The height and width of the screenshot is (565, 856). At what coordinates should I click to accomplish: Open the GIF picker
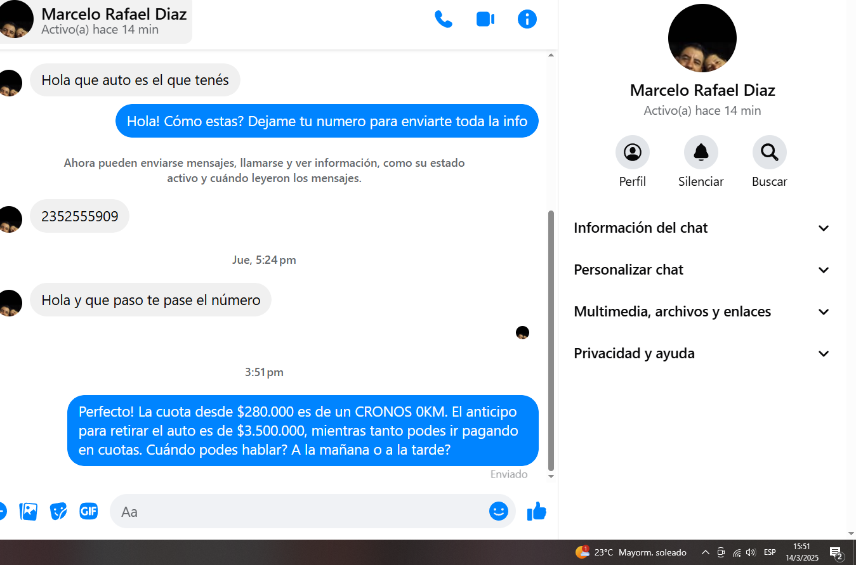click(88, 510)
